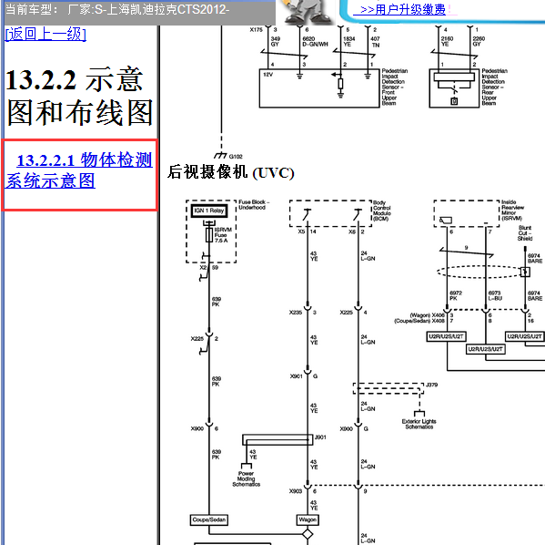Click the J379 splice label

pyautogui.click(x=431, y=385)
